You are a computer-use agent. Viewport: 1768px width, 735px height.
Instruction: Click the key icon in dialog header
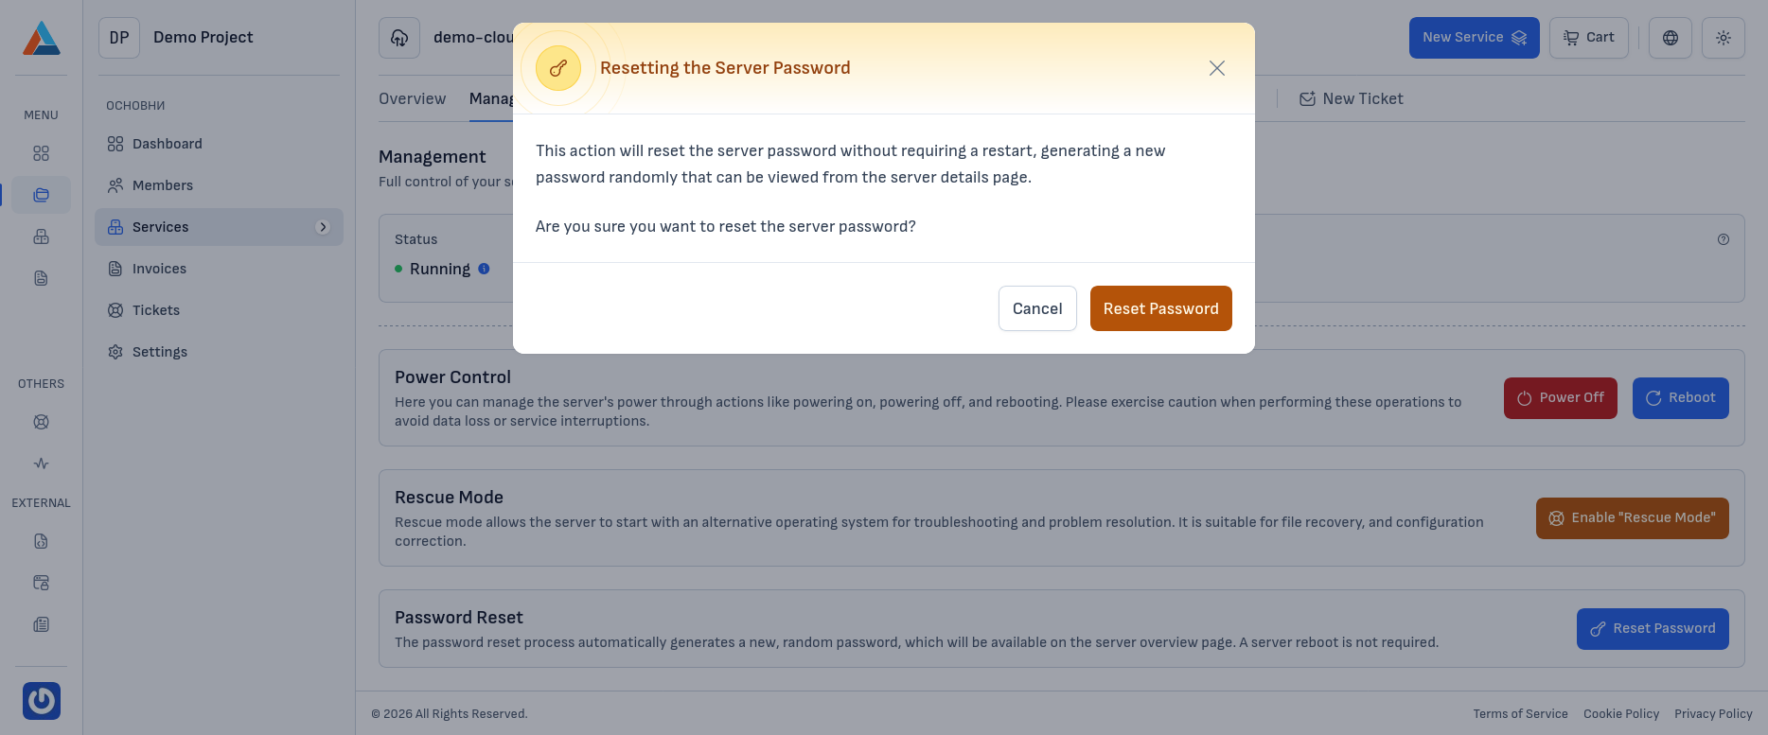[x=558, y=68]
